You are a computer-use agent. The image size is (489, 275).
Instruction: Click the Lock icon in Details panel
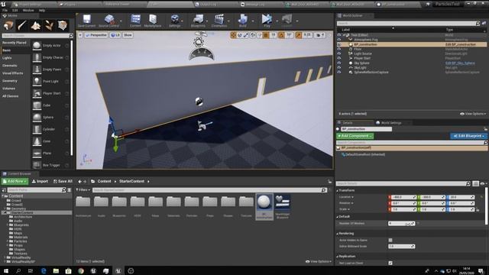[x=486, y=129]
